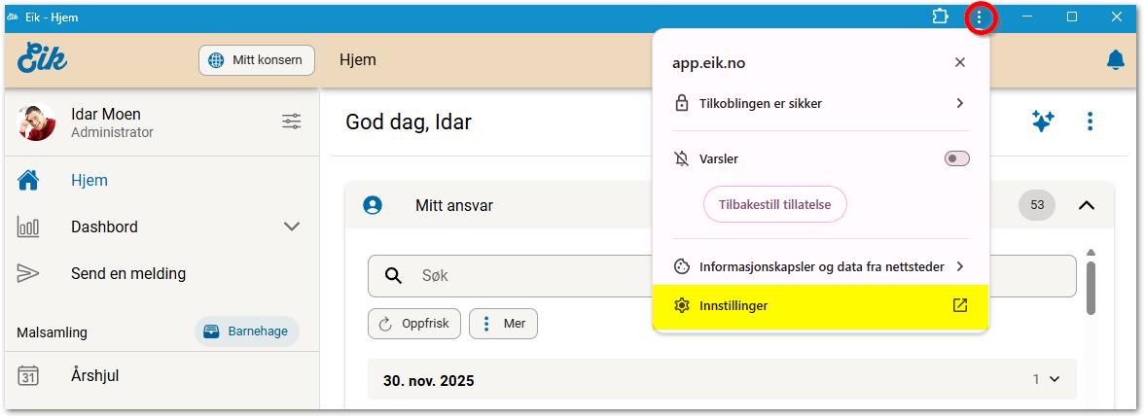Image resolution: width=1145 pixels, height=418 pixels.
Task: Collapse the Mitt ansvar section
Action: [1087, 205]
